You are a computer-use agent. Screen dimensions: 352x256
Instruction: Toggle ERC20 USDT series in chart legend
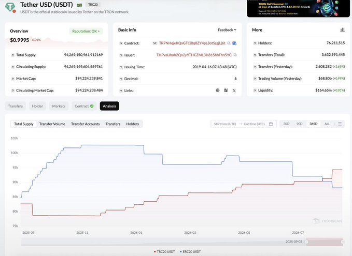190,251
